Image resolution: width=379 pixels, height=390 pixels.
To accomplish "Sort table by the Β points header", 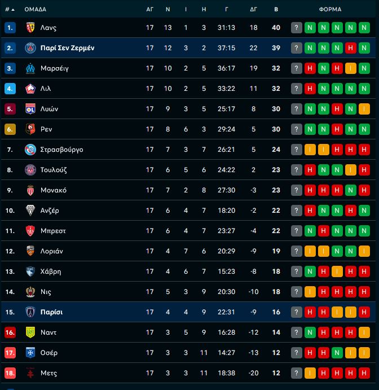I will pyautogui.click(x=276, y=10).
